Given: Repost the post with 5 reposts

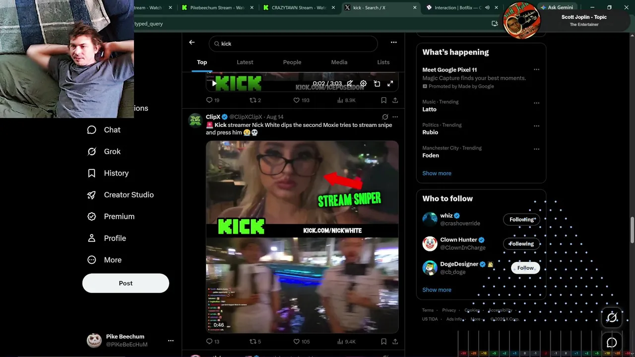Looking at the screenshot, I should pos(255,342).
